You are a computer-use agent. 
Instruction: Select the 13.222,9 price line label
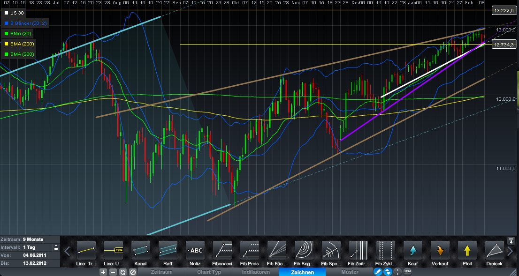504,11
